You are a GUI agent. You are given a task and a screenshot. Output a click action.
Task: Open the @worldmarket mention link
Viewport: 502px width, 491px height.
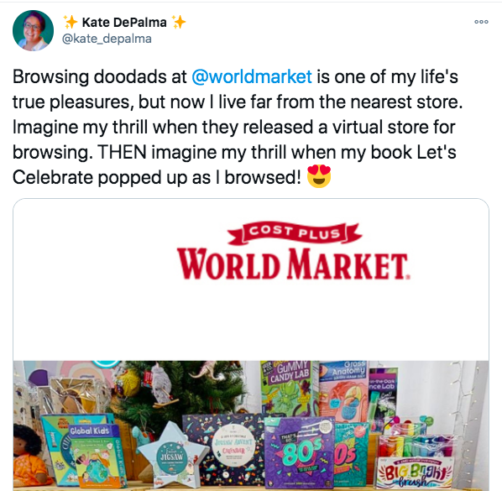tap(252, 77)
